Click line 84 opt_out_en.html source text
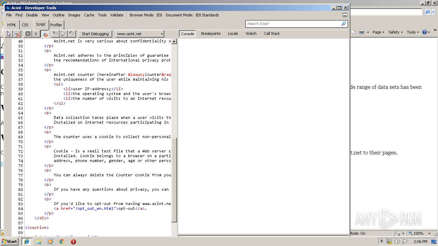Viewport: 438px width, 246px height. pyautogui.click(x=100, y=208)
